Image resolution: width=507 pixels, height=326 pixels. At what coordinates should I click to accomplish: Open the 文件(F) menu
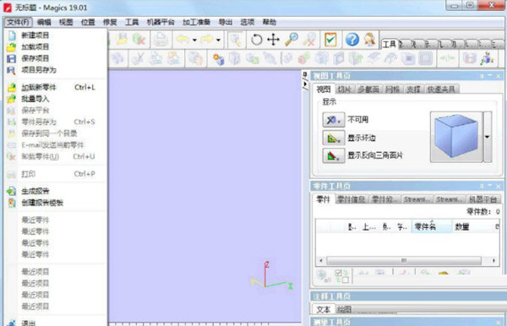(18, 22)
